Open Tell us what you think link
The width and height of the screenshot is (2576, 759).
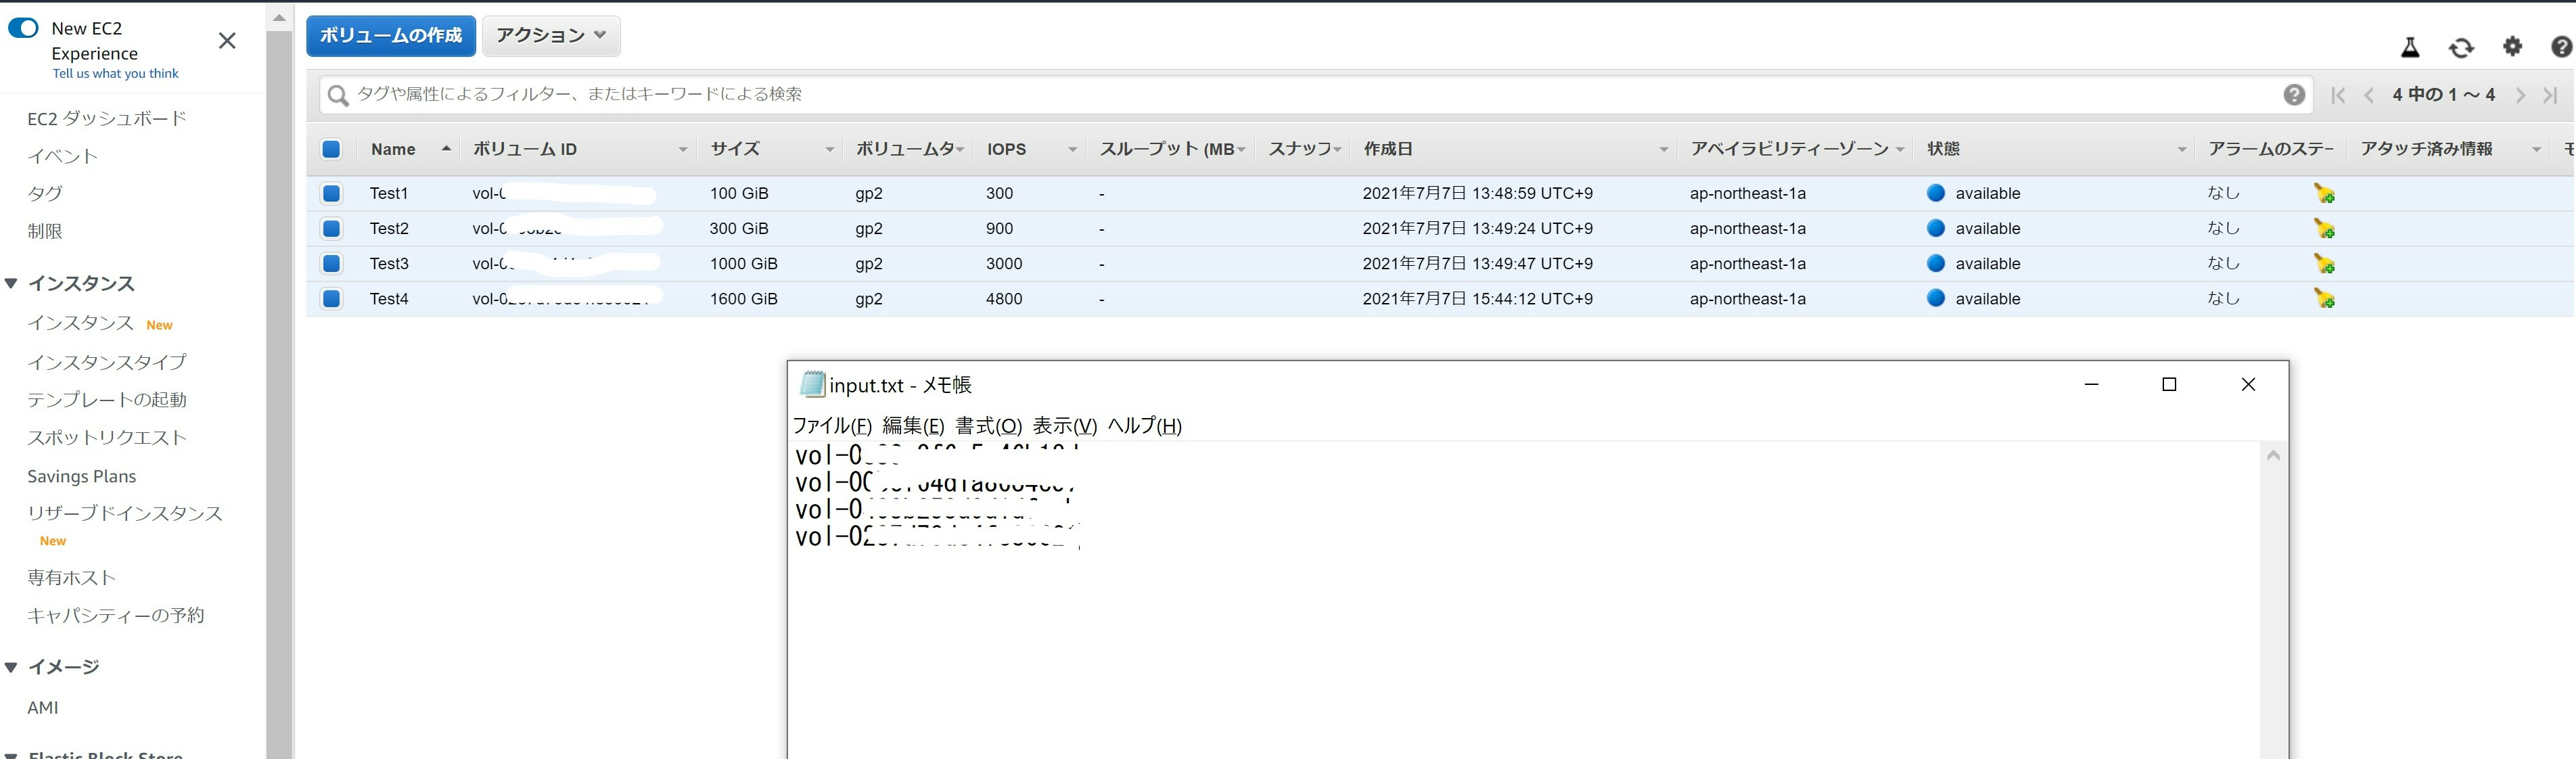point(115,74)
